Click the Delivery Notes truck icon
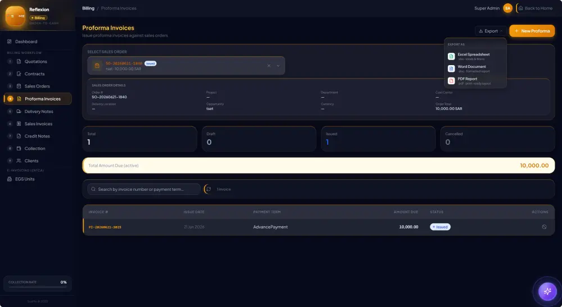Screen dimensions: 562x307 tap(19, 111)
